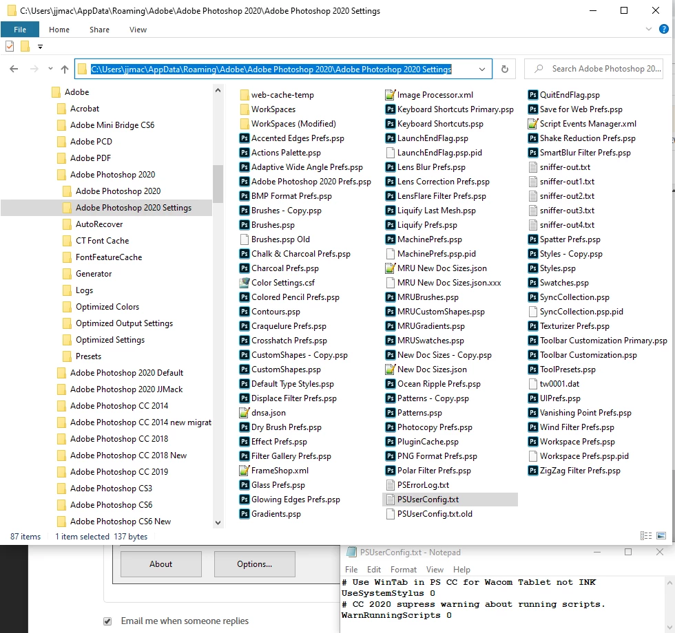
Task: Click the forward navigation arrow
Action: 34,69
